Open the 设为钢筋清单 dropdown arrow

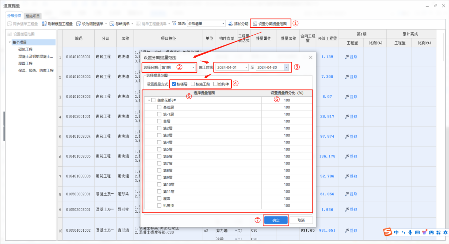click(106, 24)
